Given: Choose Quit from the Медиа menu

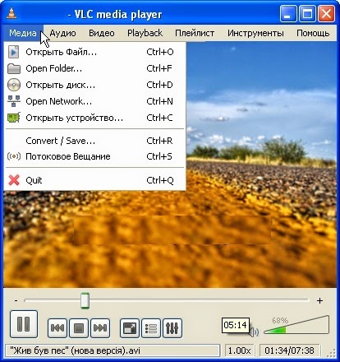Looking at the screenshot, I should [94, 180].
